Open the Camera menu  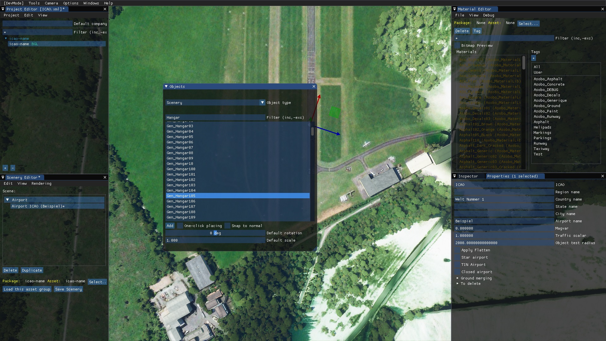point(51,3)
